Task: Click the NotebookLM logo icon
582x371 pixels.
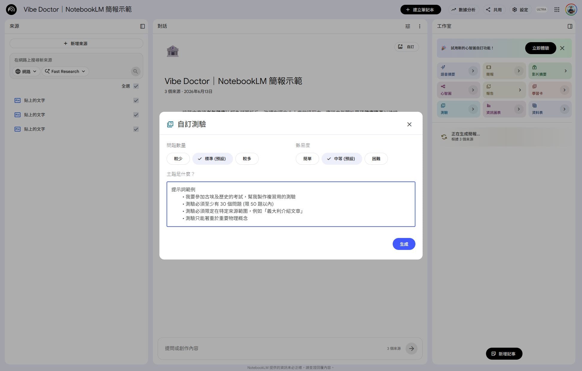Action: point(11,10)
